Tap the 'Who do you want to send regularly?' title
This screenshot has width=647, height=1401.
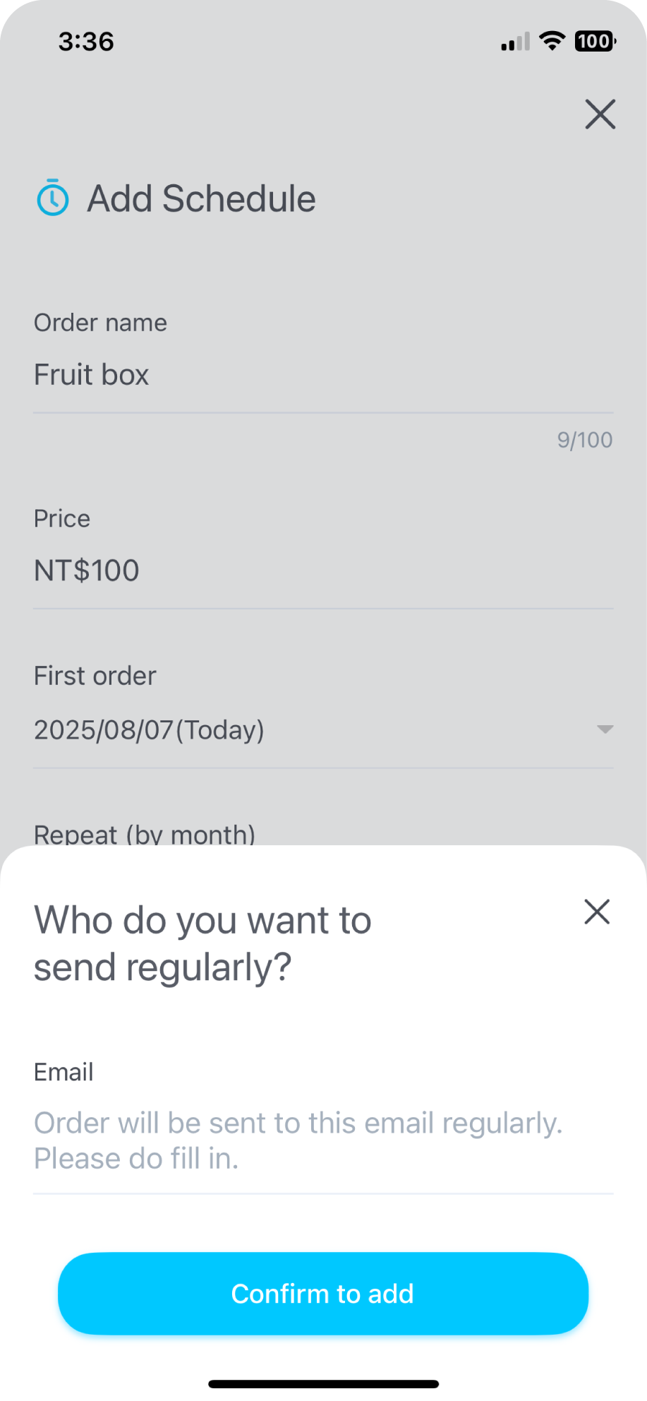(202, 943)
